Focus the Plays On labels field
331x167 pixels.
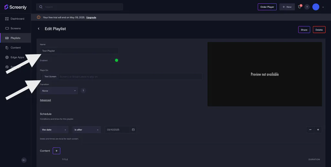[x=121, y=77]
